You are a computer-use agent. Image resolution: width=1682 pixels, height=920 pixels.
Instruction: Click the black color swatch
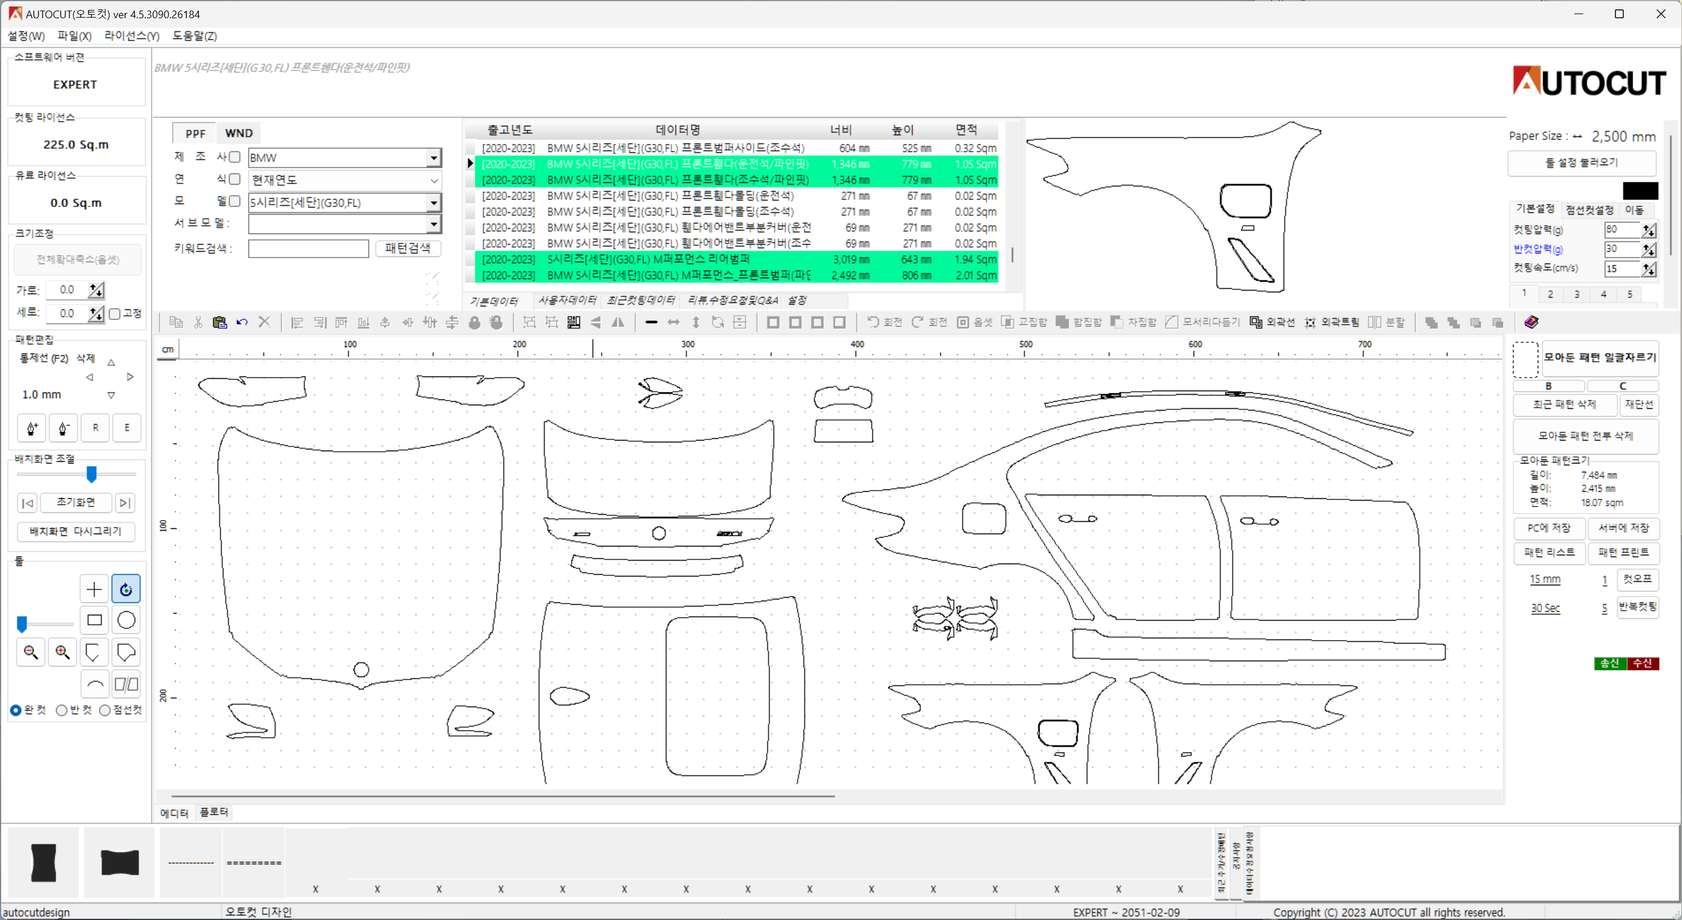1640,191
